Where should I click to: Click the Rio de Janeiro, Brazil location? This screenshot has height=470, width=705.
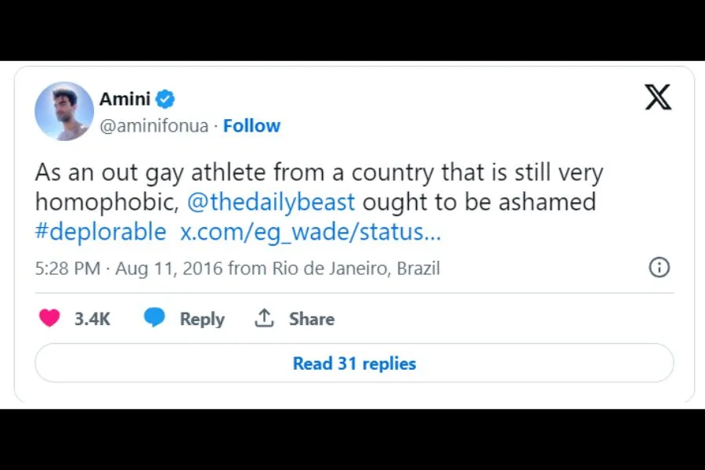tap(356, 269)
